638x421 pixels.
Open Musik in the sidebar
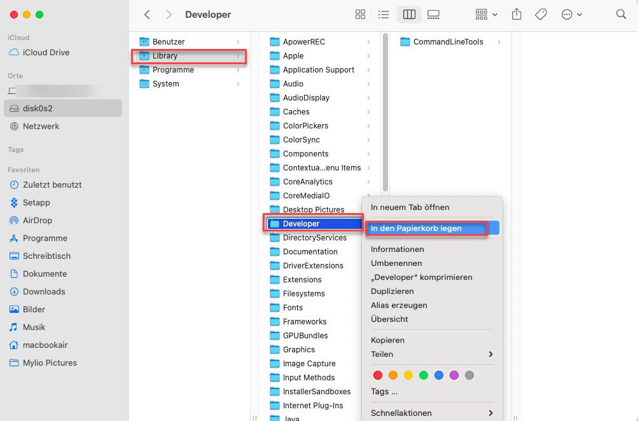click(x=63, y=327)
